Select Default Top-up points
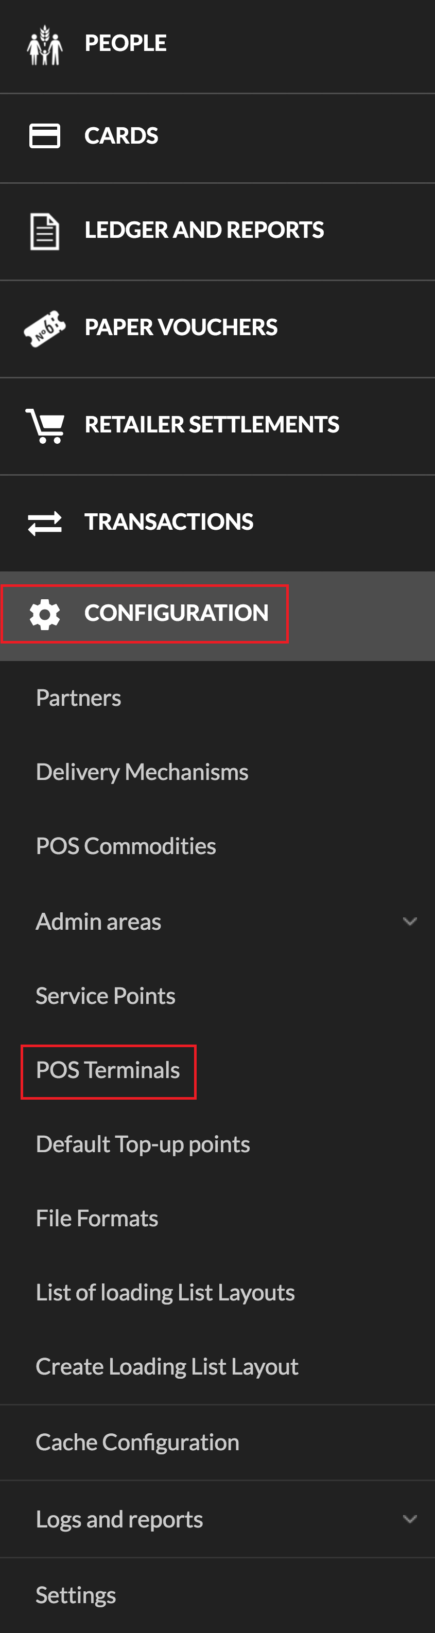This screenshot has width=435, height=1633. coord(143,1144)
